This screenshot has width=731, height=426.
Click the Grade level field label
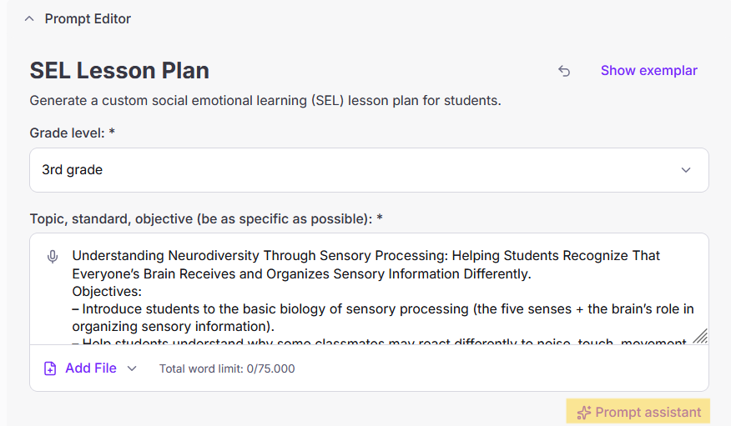click(x=72, y=133)
